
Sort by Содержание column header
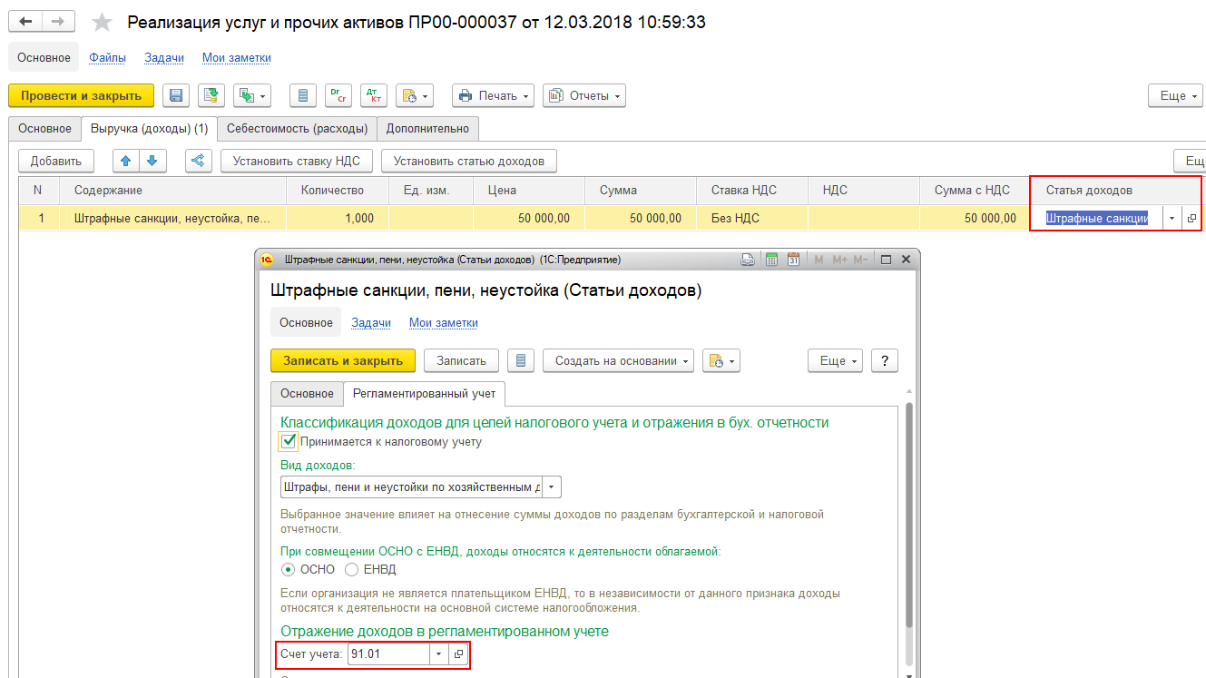(x=173, y=191)
